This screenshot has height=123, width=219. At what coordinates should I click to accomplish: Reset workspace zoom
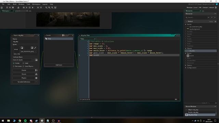[49, 8]
